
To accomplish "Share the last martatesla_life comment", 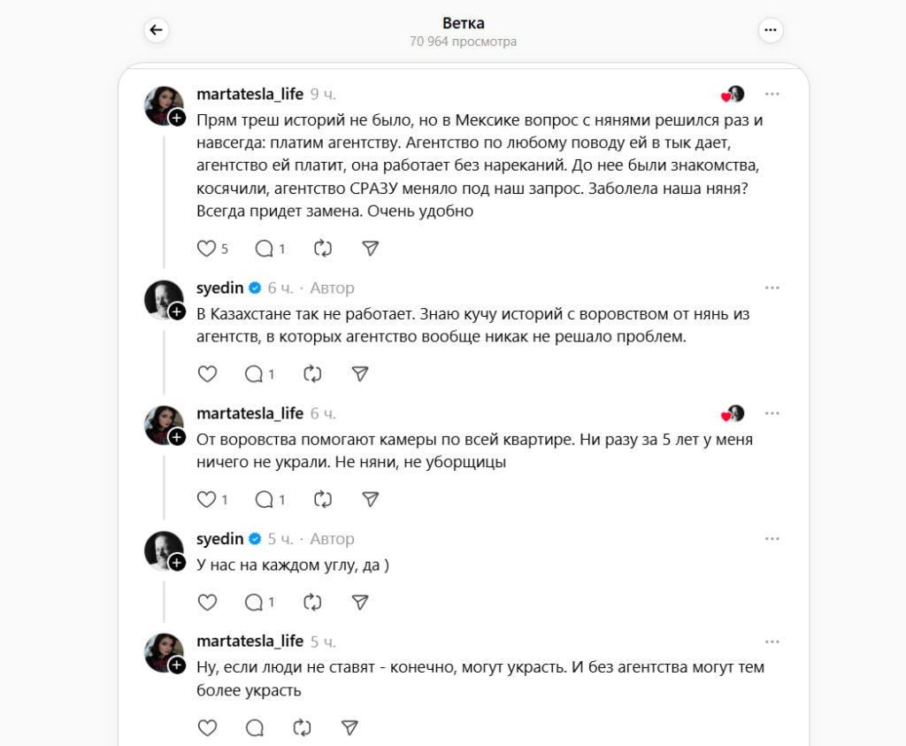I will [349, 728].
